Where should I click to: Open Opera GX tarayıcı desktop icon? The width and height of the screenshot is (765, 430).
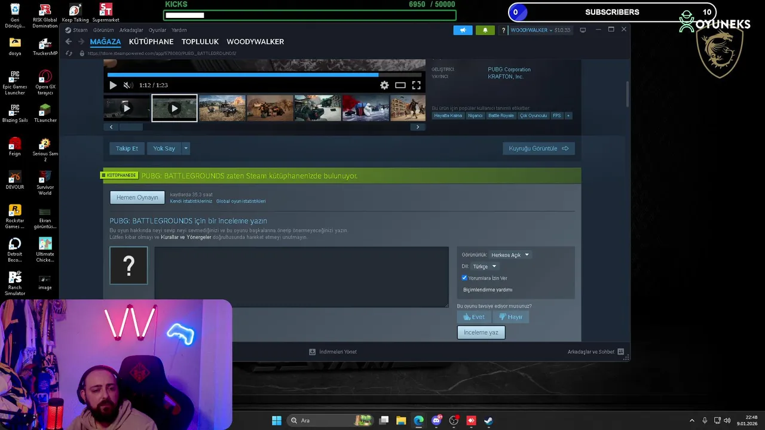tap(45, 82)
